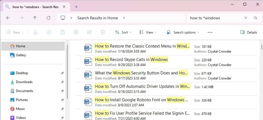The height and width of the screenshot is (120, 263).
Task: Click the magnifier search button
Action: point(256,18)
